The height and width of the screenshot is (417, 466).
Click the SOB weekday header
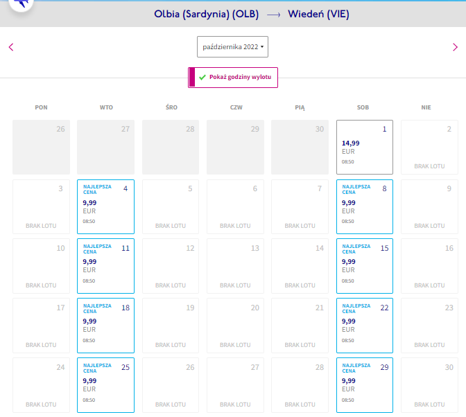tap(363, 107)
